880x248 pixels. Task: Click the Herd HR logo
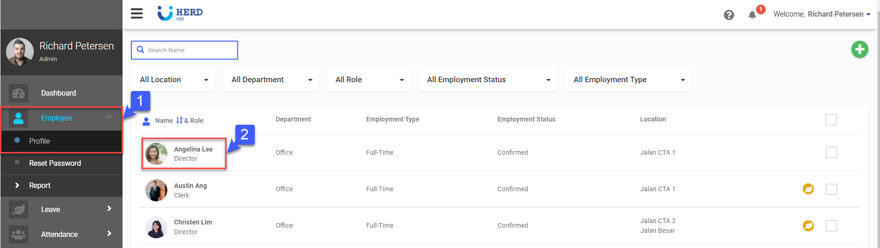click(x=180, y=13)
